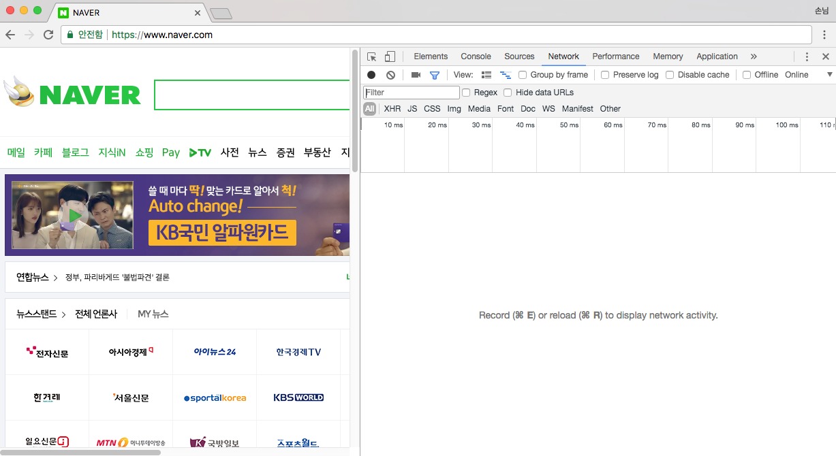Screen dimensions: 836x456
Task: Select the MY 뉴스 tab
Action: coord(153,314)
